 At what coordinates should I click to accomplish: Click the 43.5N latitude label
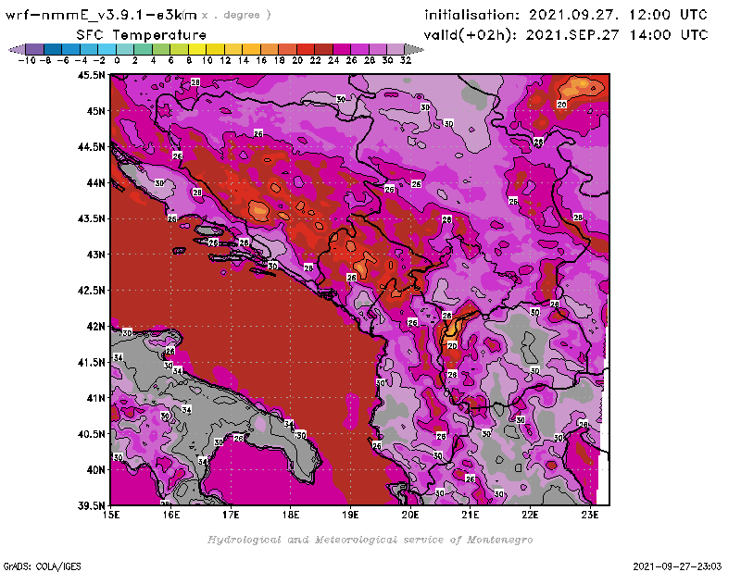coord(91,218)
